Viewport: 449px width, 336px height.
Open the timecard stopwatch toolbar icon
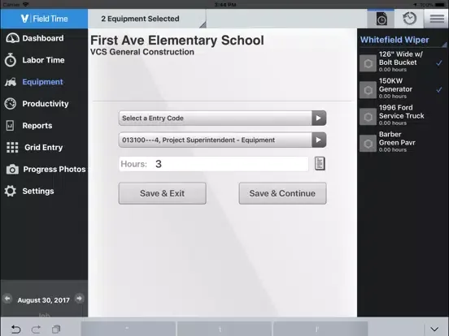pyautogui.click(x=381, y=19)
